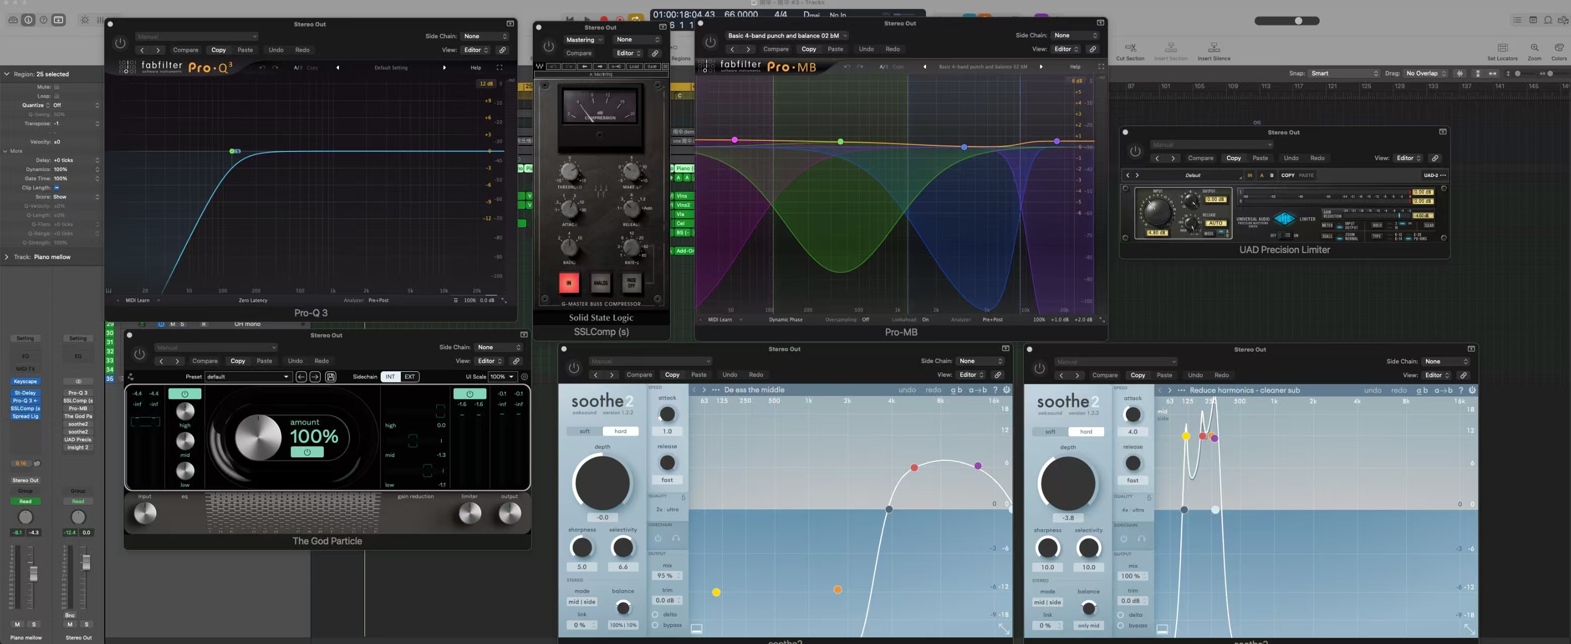
Task: Open the Snap Smart dropdown
Action: coord(1343,74)
